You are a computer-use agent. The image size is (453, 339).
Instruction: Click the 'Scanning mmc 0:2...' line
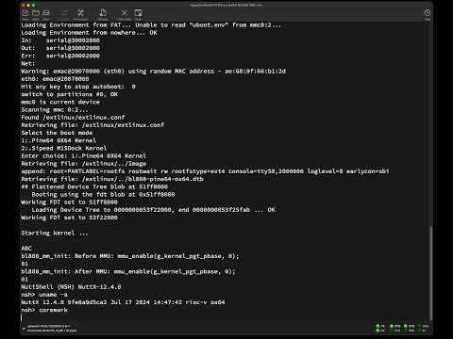click(x=55, y=110)
